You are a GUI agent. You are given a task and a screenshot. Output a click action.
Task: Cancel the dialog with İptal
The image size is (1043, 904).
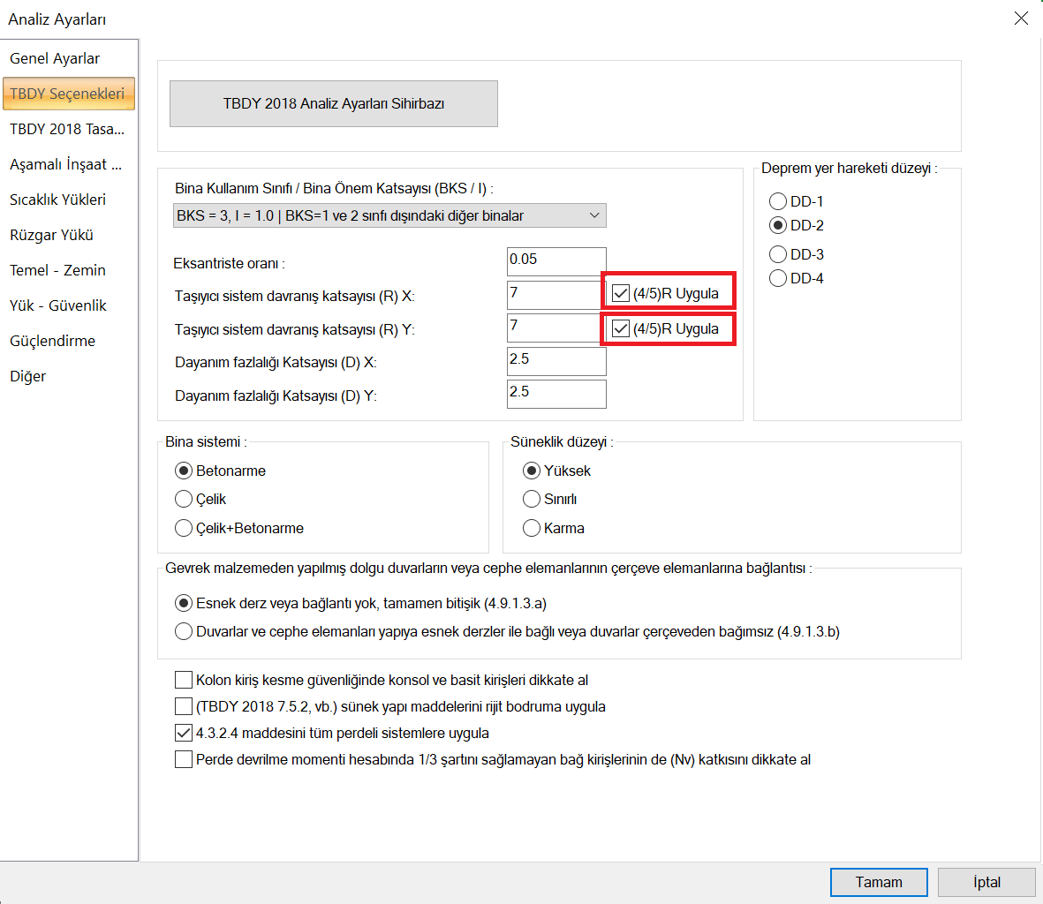[986, 882]
